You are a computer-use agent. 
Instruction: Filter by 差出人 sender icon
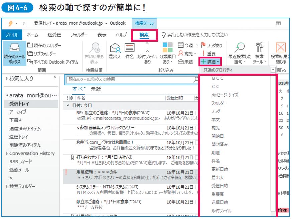pyautogui.click(x=115, y=48)
